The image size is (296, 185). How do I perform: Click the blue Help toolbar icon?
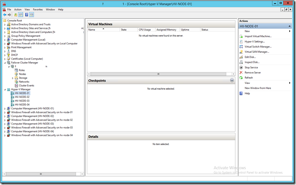tap(27, 15)
